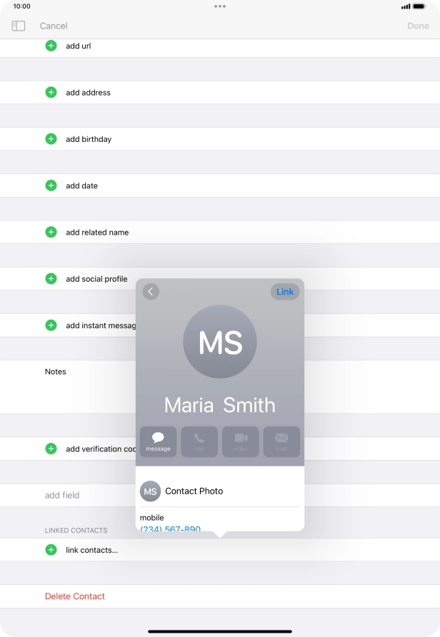Tap Delete Contact
Viewport: 440px width, 637px height.
[75, 596]
